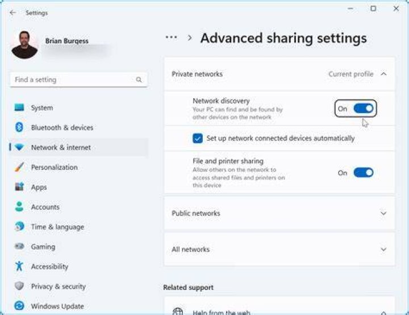This screenshot has width=409, height=315.
Task: Turn off File and printer sharing toggle
Action: point(364,173)
